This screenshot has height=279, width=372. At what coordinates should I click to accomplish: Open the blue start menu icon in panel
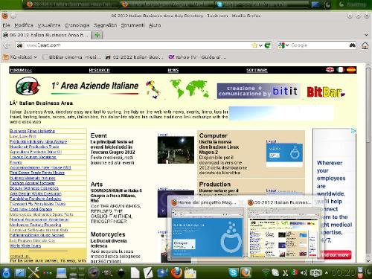pos(6,272)
